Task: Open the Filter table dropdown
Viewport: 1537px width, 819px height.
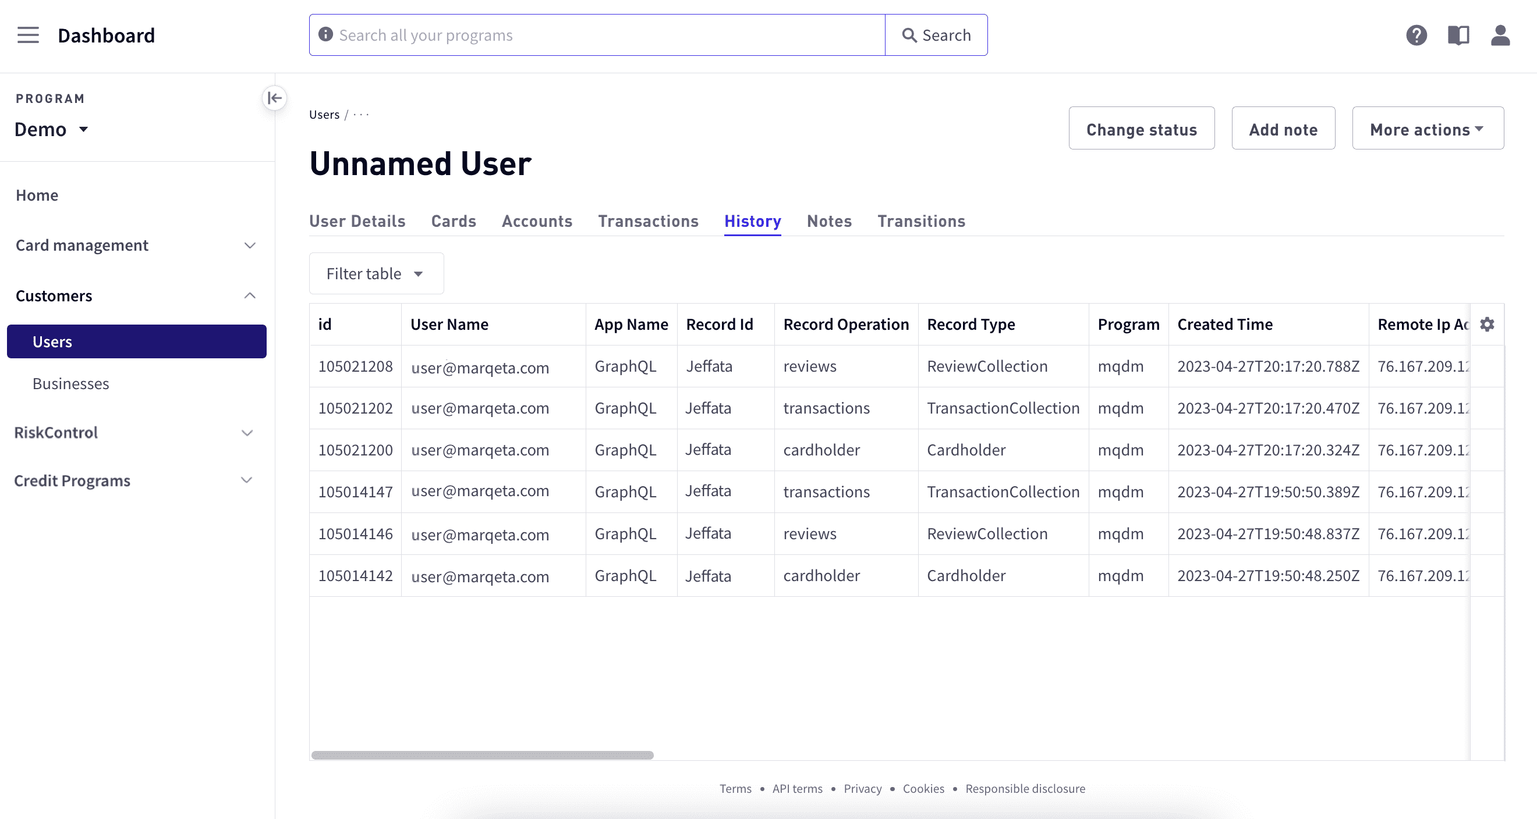Action: pyautogui.click(x=376, y=273)
